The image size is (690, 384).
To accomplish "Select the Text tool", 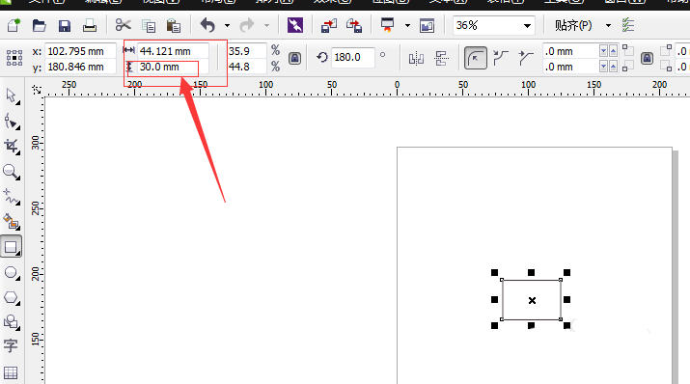I will (x=11, y=346).
